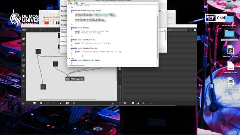Open the target-shaped icon in the Max left sidebar
The height and width of the screenshot is (135, 240).
tap(23, 44)
